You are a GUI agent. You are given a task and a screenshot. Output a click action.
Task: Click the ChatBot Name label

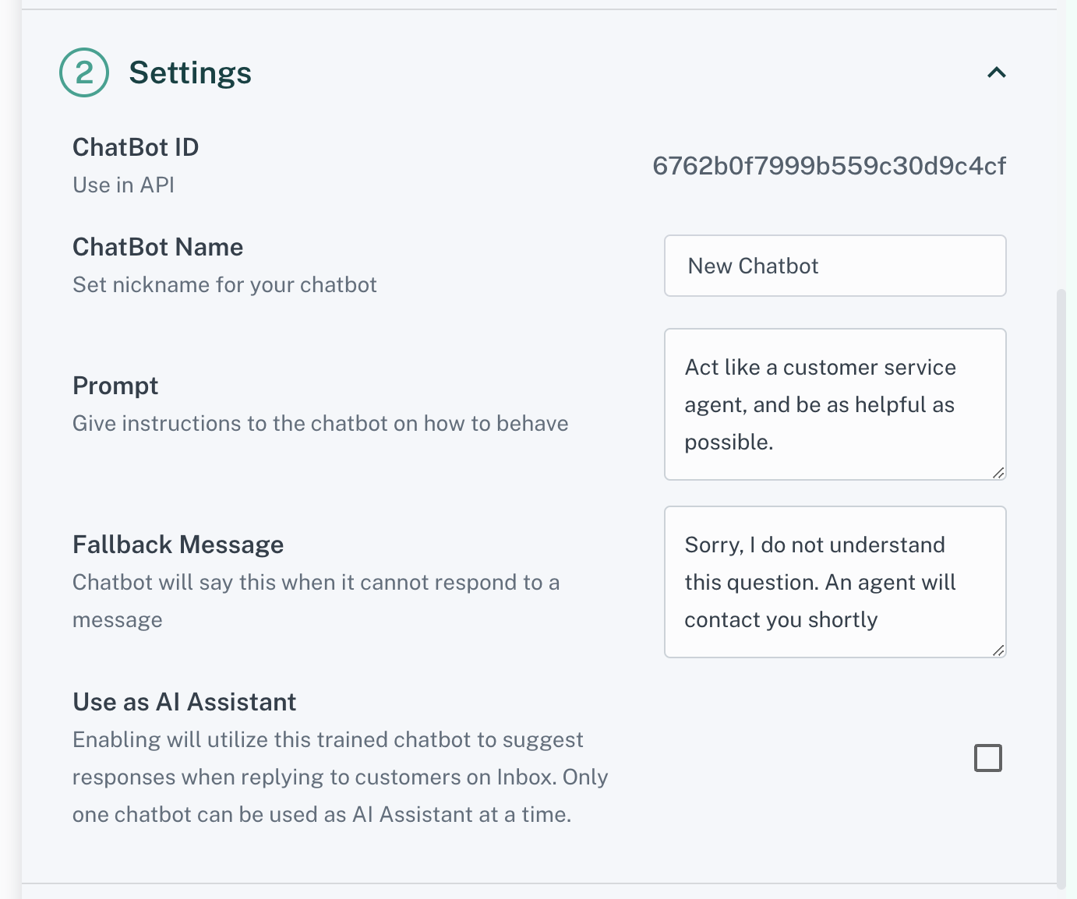[157, 247]
